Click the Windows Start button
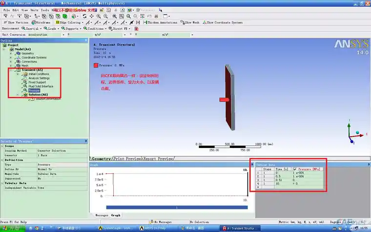 click(12, 228)
